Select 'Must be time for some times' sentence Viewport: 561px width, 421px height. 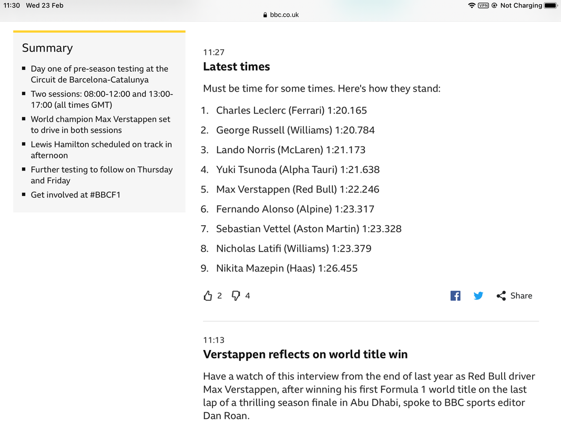tap(322, 88)
